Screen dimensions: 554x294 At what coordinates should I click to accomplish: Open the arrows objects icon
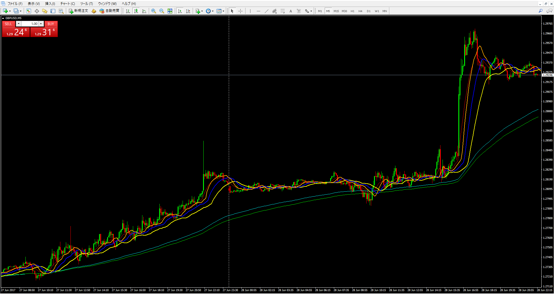[307, 11]
